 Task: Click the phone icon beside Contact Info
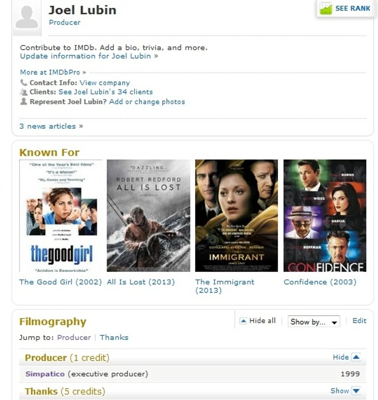pos(23,83)
